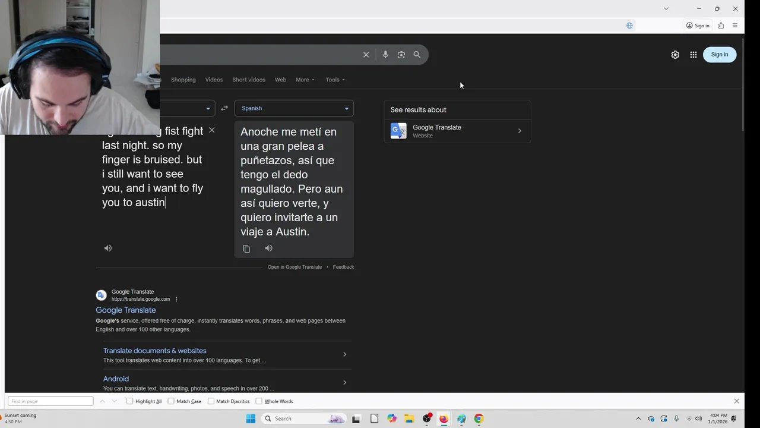Expand the Android sitelink chevron
Image resolution: width=760 pixels, height=428 pixels.
click(344, 382)
